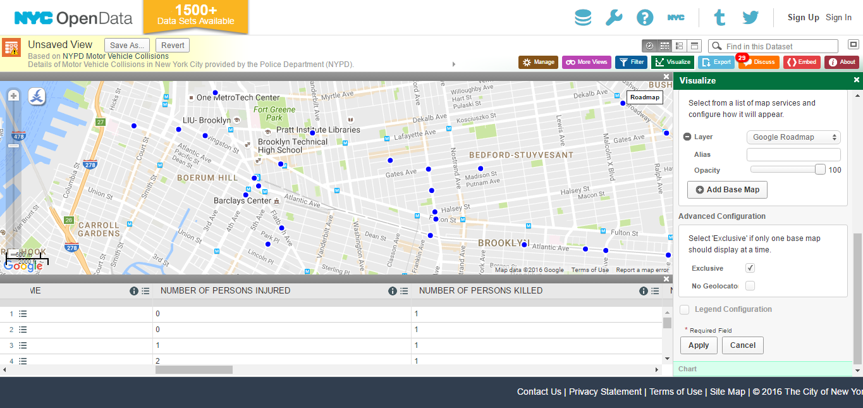Click the 1500+ Data Sets Available banner
The width and height of the screenshot is (863, 408).
pos(195,16)
